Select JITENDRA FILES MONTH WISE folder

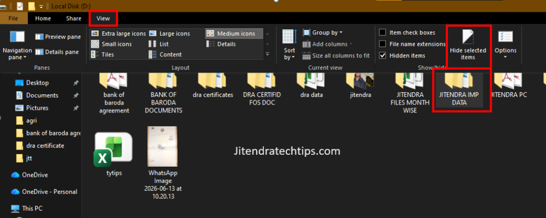409,93
